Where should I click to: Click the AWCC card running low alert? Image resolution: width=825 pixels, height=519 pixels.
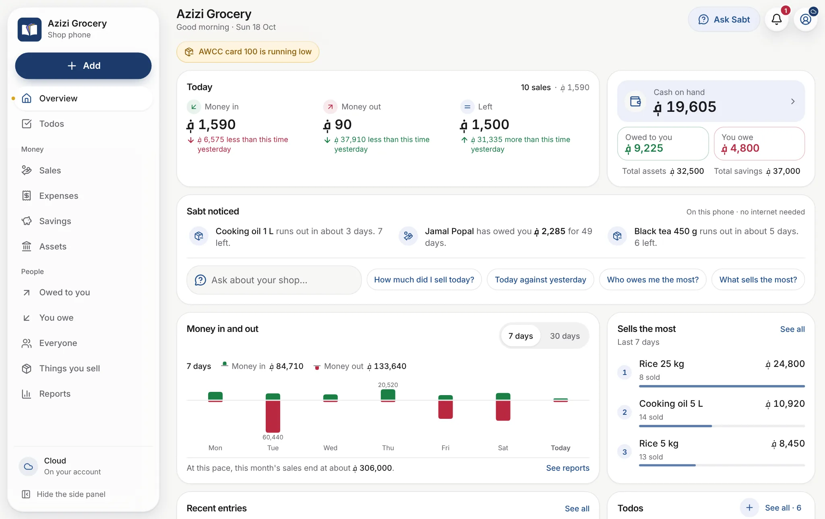(x=248, y=52)
